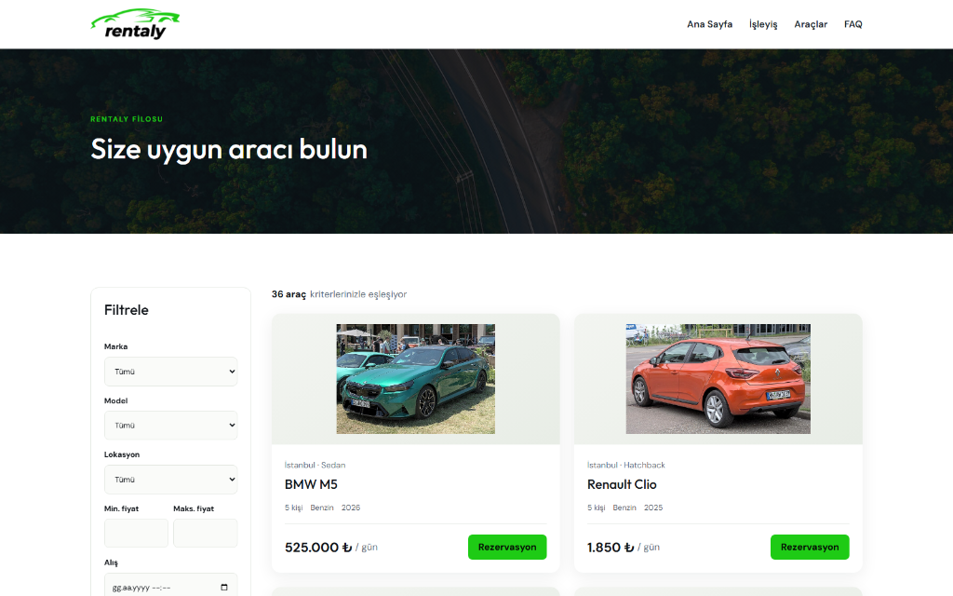This screenshot has width=953, height=596.
Task: Focus the Min. fiyat input field
Action: [136, 534]
